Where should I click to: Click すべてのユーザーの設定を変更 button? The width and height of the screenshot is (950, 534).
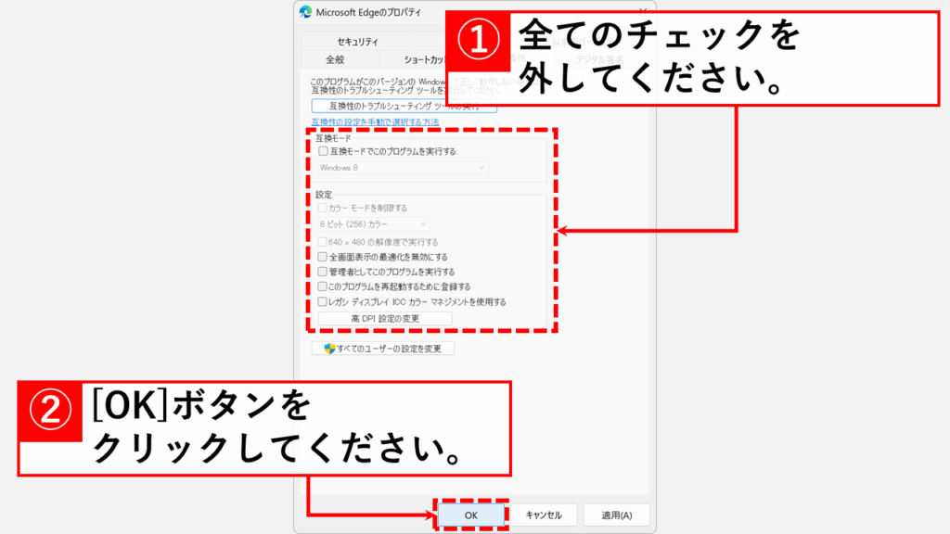click(x=383, y=349)
